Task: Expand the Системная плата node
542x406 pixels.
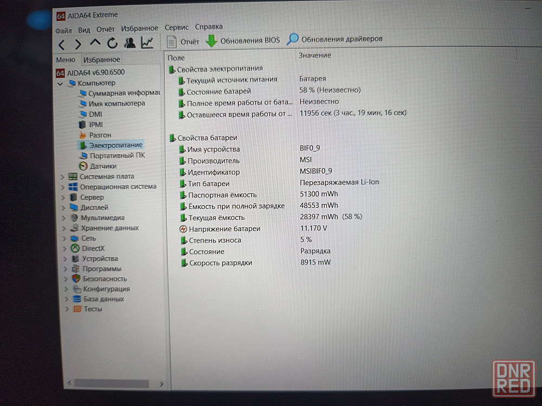Action: pyautogui.click(x=62, y=177)
